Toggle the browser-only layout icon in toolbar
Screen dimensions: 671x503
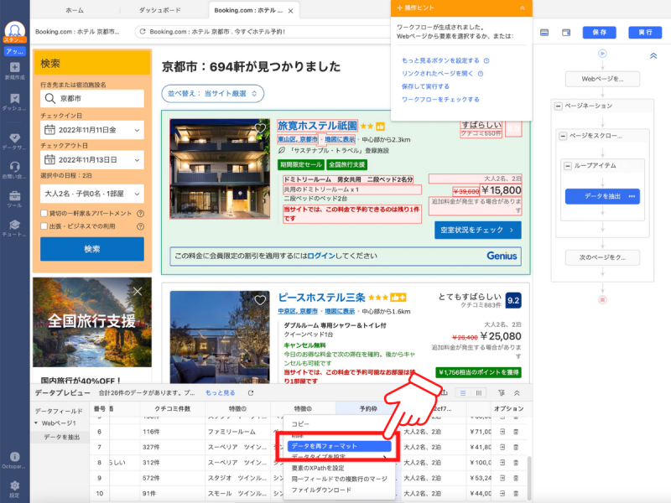tap(544, 33)
